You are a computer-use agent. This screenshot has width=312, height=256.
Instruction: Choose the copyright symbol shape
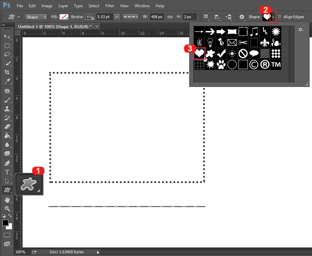[254, 64]
